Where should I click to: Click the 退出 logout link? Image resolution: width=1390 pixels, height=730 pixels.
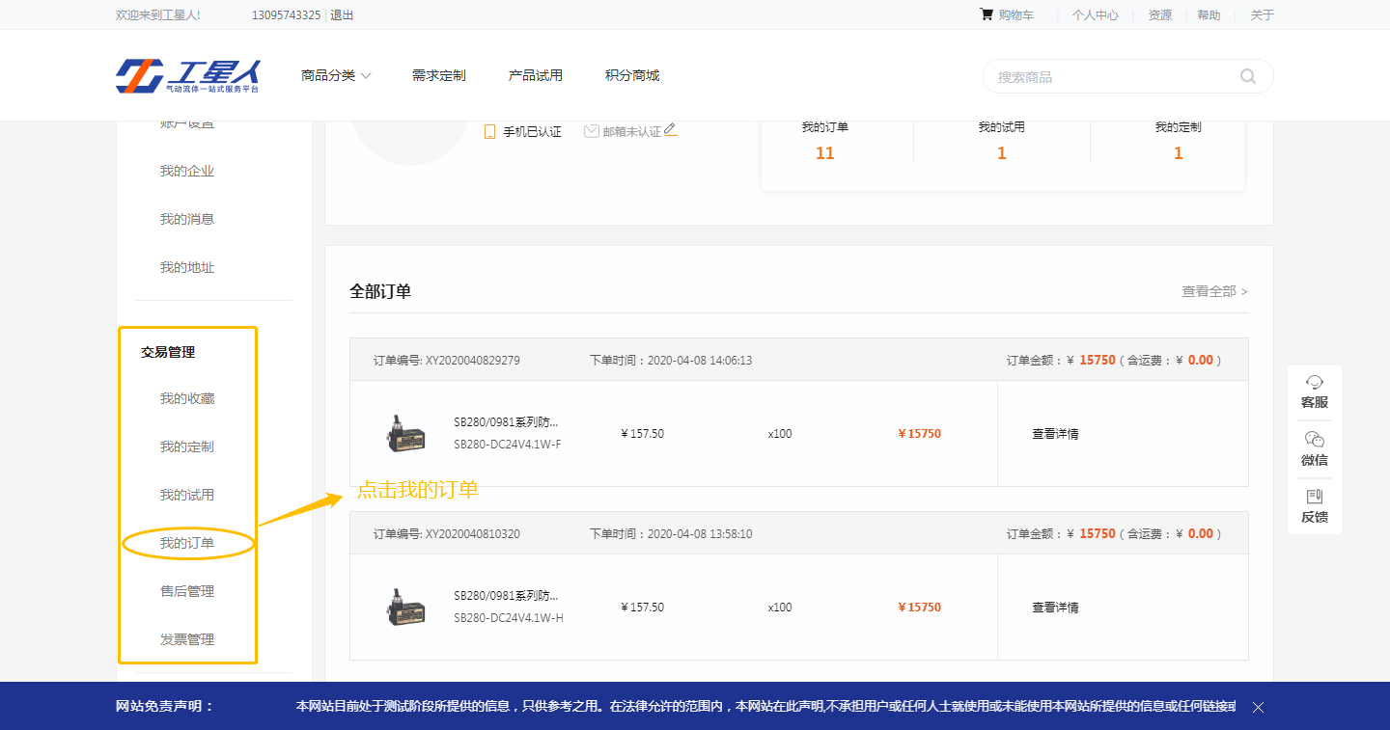(342, 14)
